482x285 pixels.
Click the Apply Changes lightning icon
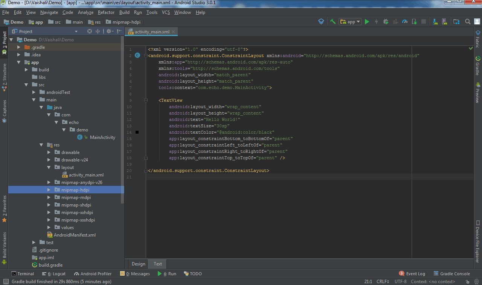pos(376,22)
